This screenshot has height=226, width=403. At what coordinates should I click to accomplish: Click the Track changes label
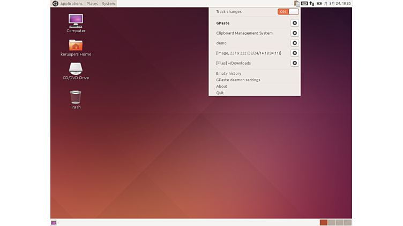[229, 12]
